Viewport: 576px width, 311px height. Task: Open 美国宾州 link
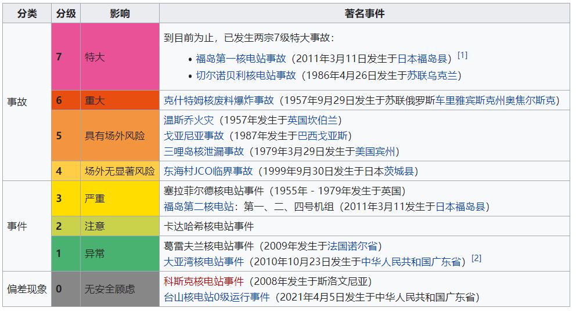click(375, 151)
